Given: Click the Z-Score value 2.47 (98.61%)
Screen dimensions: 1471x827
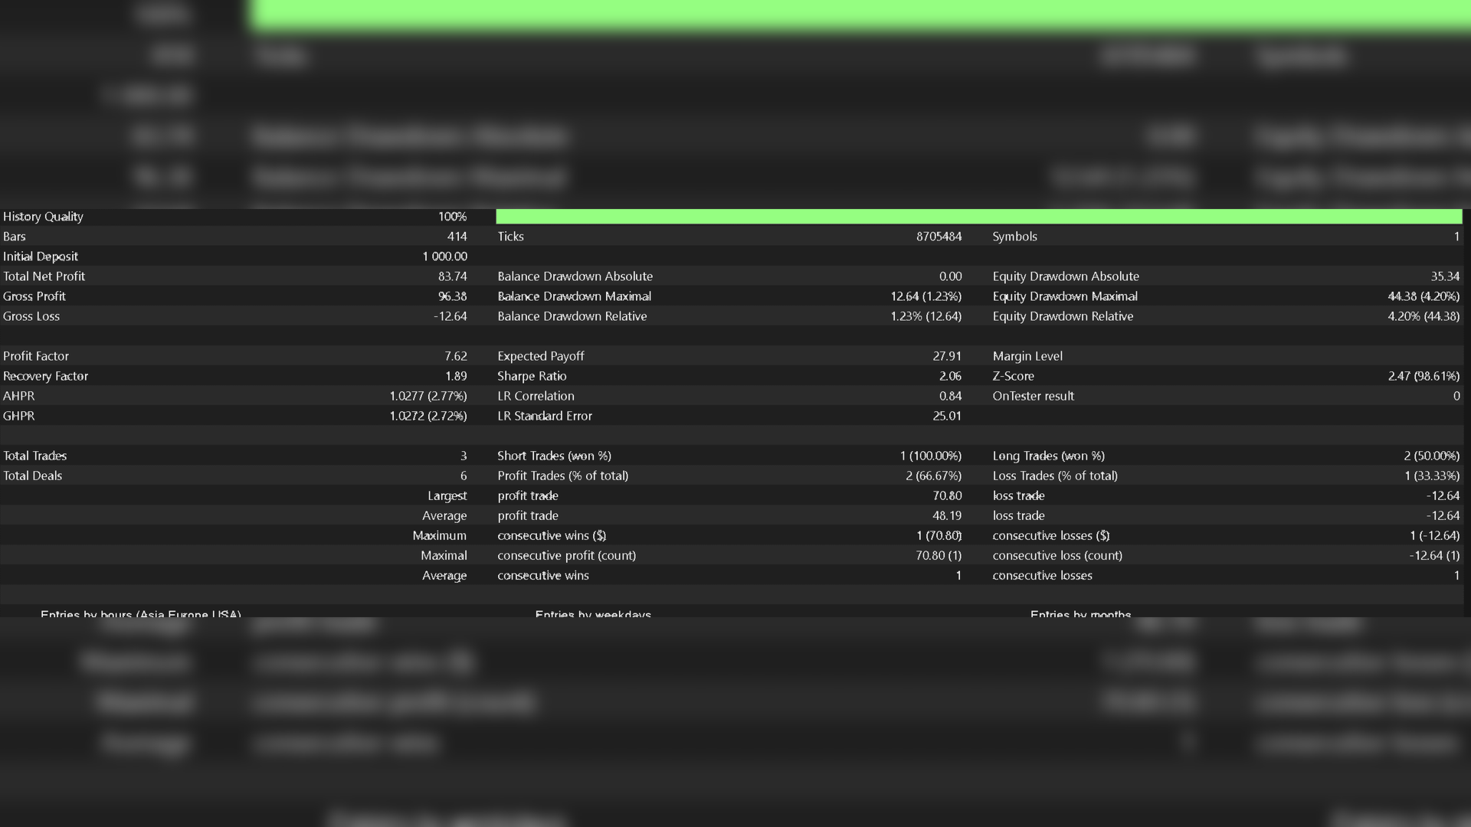Looking at the screenshot, I should tap(1423, 376).
